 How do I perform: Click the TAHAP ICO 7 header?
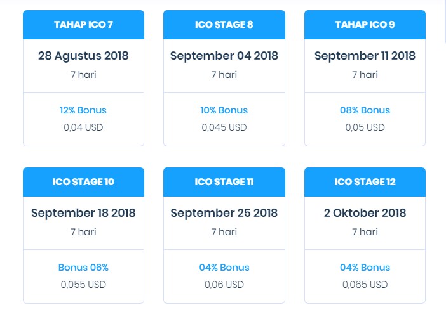tap(83, 25)
